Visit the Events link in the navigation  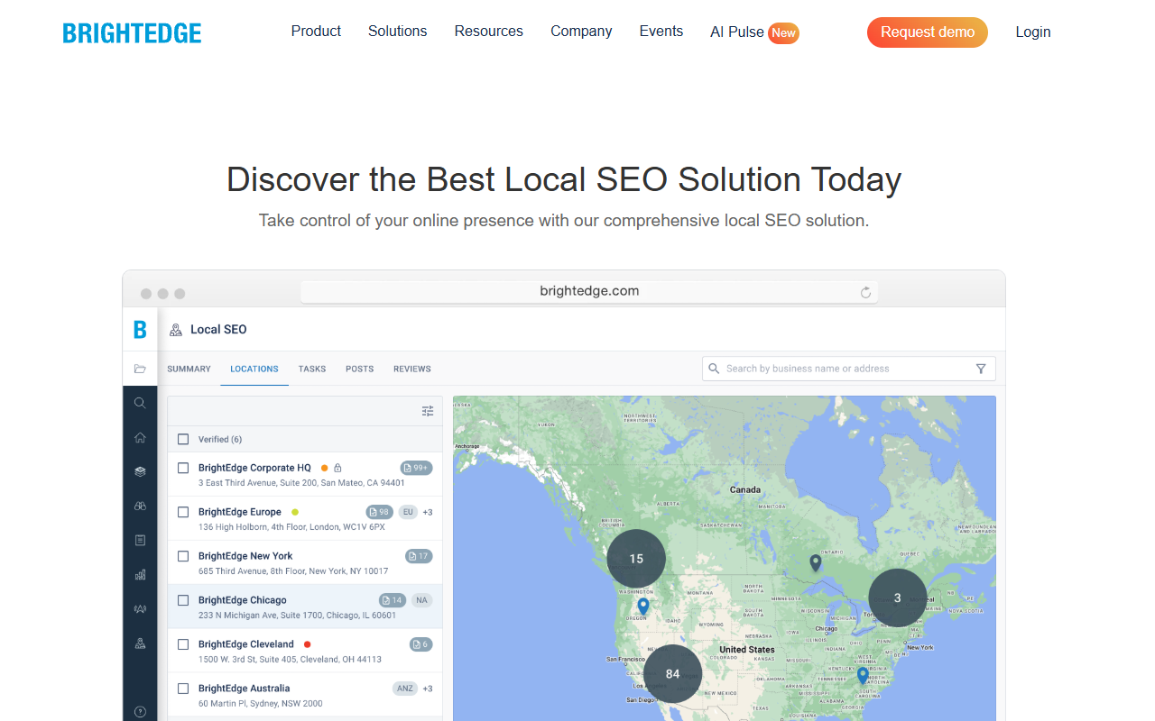(x=661, y=32)
